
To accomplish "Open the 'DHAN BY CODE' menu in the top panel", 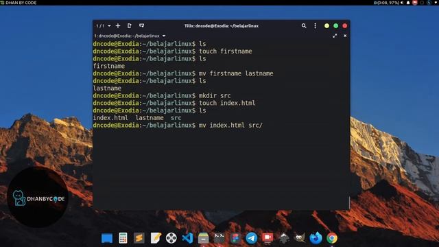I will [19, 3].
